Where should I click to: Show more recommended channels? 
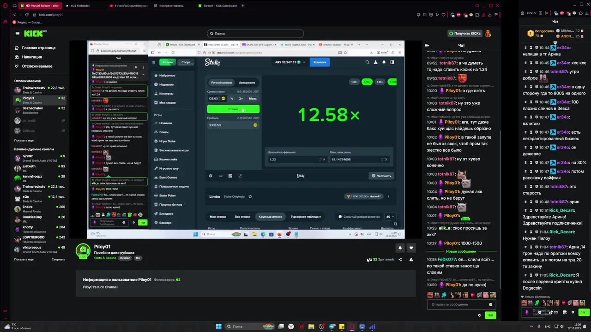pos(24,259)
